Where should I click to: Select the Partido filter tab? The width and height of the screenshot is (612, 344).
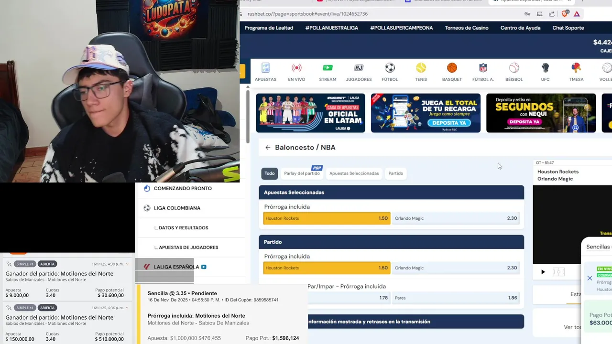click(396, 173)
